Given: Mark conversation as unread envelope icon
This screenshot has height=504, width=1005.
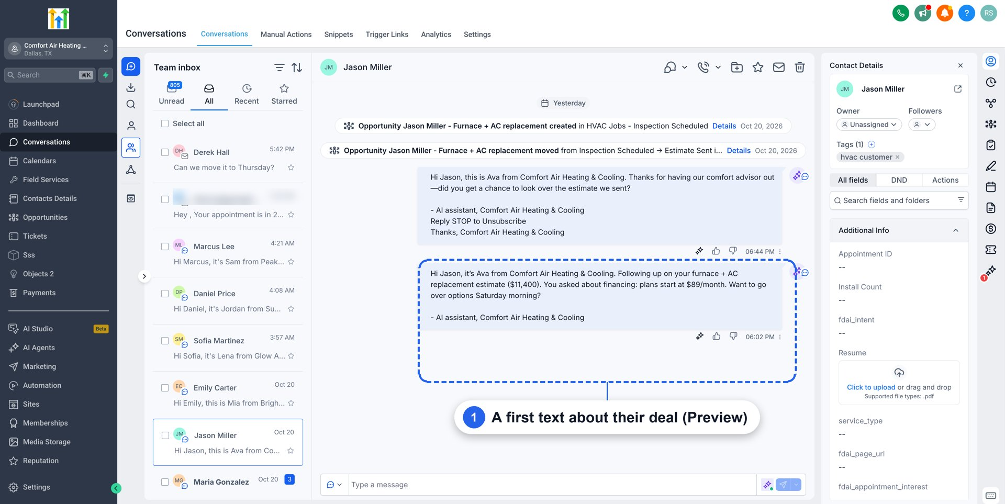Looking at the screenshot, I should pos(778,67).
